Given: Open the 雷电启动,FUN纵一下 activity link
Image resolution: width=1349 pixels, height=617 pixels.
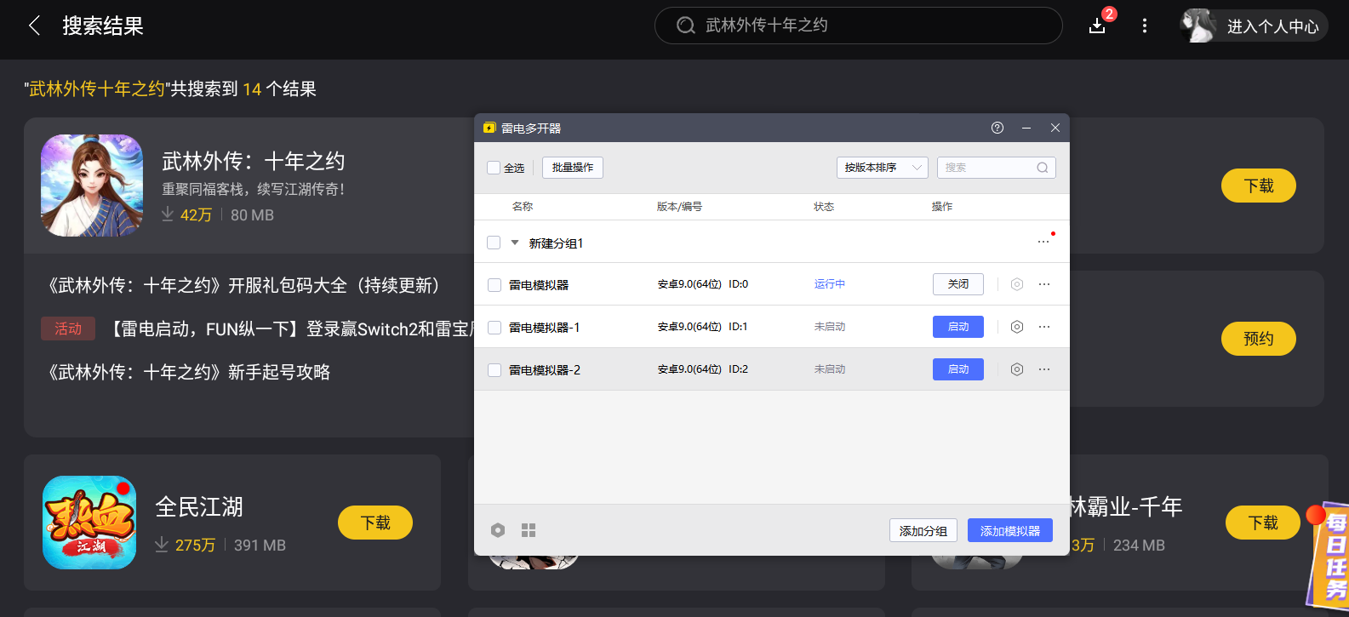Looking at the screenshot, I should [289, 328].
